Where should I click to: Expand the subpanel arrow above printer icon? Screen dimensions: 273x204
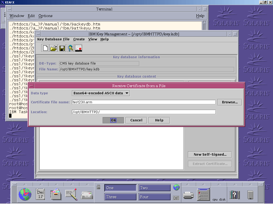pyautogui.click(x=188, y=184)
